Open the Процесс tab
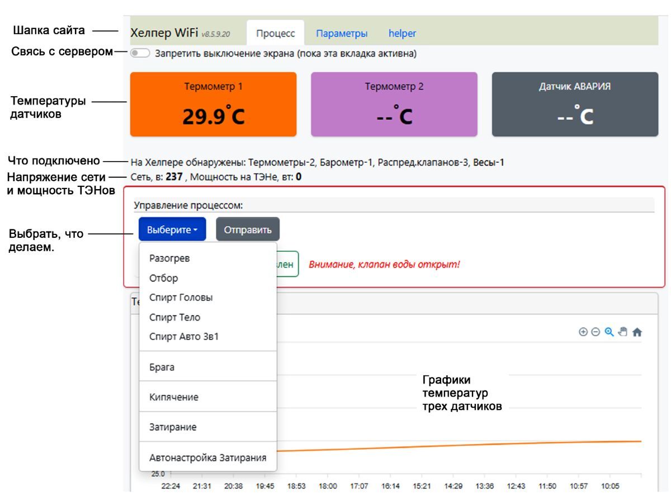 tap(275, 34)
